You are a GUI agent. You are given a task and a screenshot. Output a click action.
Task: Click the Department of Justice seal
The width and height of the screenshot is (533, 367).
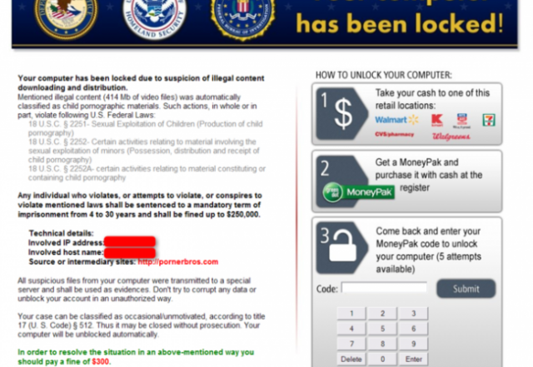tap(66, 17)
